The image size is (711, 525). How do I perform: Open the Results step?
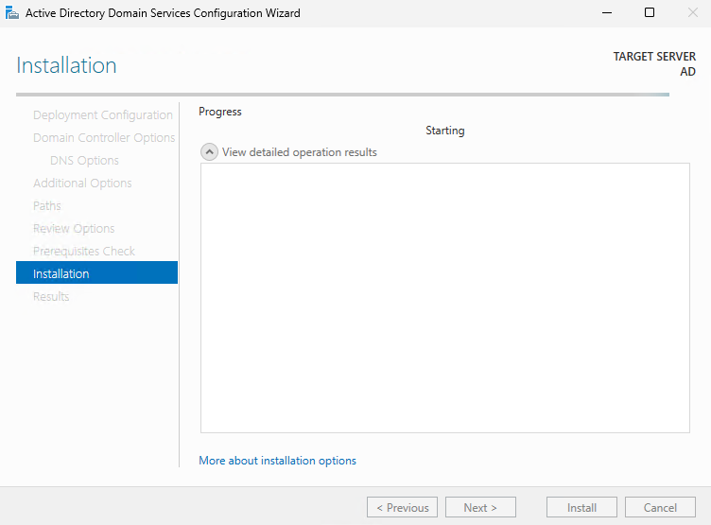[51, 297]
